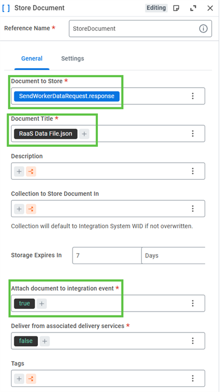Expand the Store Document panel to full size
Screen dimensions: 220x392
point(193,8)
